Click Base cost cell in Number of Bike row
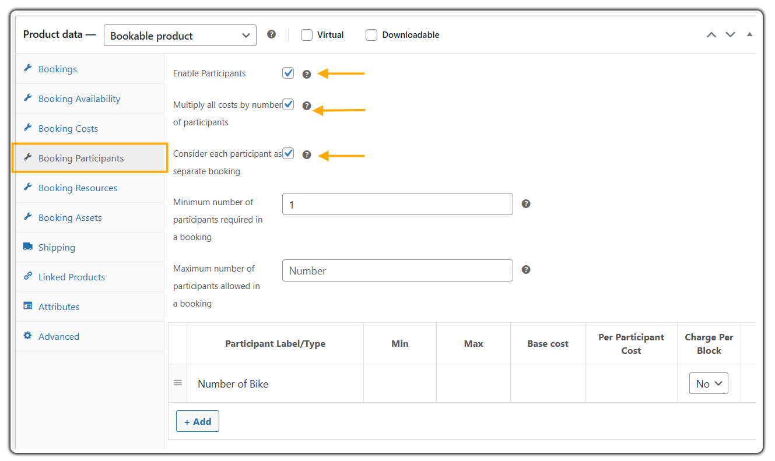This screenshot has width=775, height=461. tap(548, 383)
